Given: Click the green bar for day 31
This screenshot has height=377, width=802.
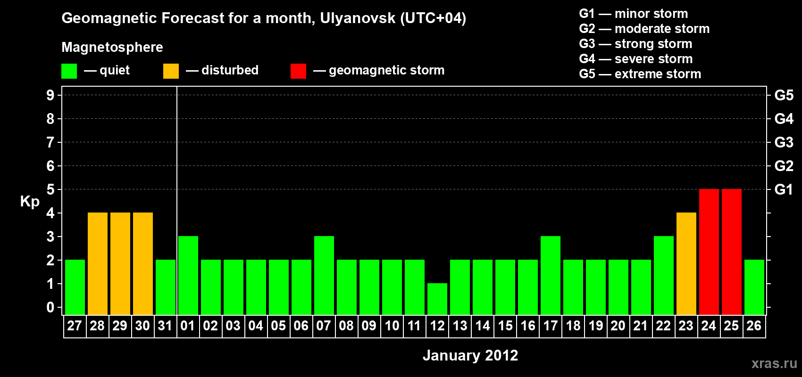Looking at the screenshot, I should pos(166,287).
